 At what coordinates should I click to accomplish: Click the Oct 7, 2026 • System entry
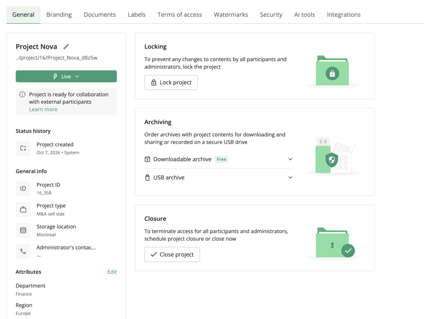[x=58, y=152]
